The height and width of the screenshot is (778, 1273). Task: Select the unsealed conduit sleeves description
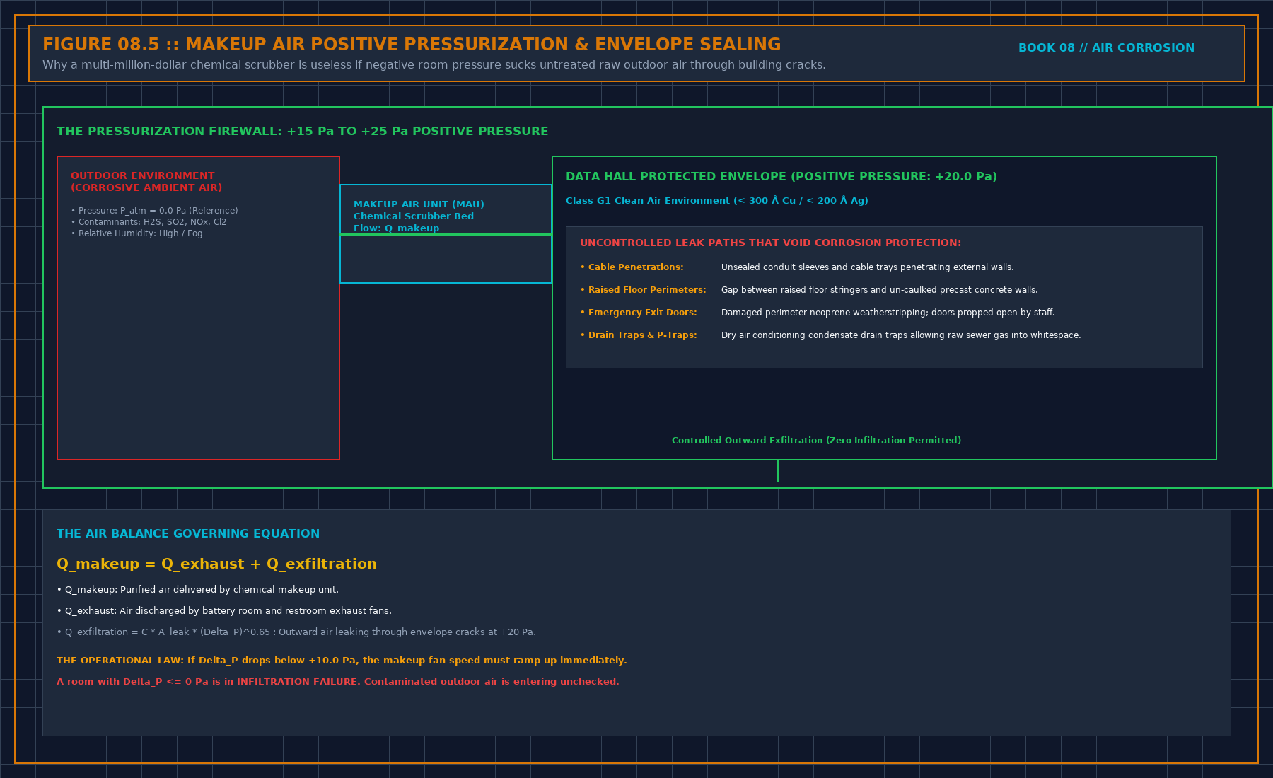(868, 267)
